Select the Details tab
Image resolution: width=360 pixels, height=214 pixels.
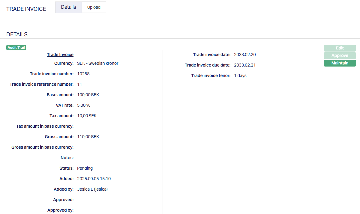(68, 7)
